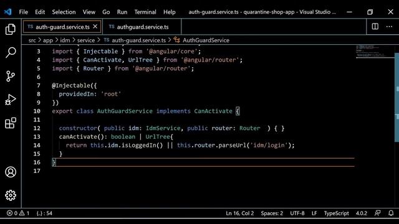
Task: Click 'UrlTree' in the line 4 import
Action: coord(140,60)
